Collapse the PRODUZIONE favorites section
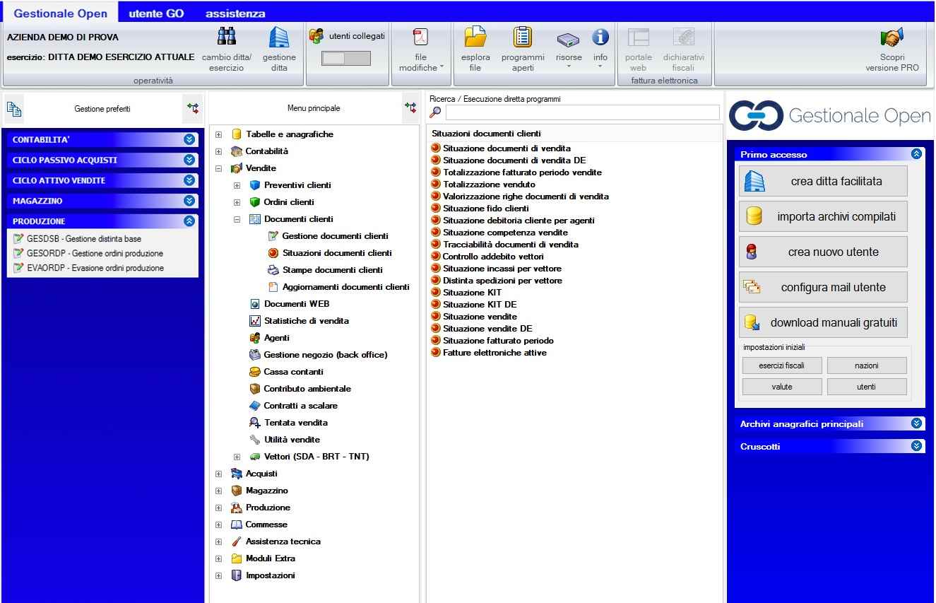The height and width of the screenshot is (603, 936). pos(189,221)
